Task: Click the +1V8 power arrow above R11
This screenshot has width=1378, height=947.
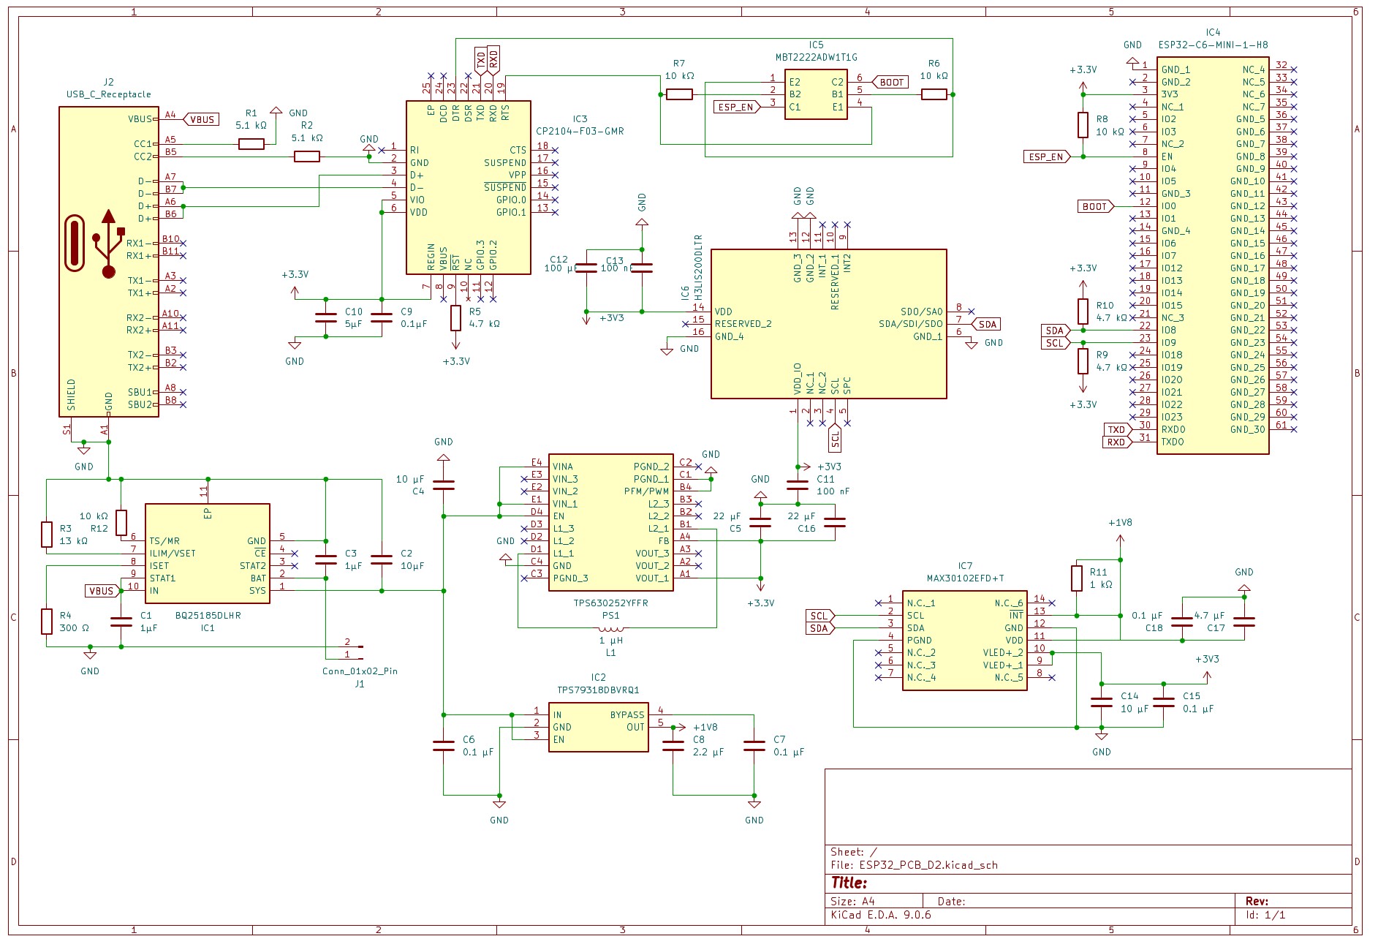Action: [x=1120, y=540]
